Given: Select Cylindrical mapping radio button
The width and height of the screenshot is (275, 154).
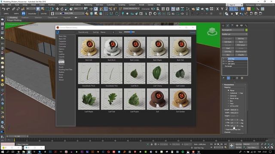Looking at the screenshot, I should pyautogui.click(x=228, y=93).
